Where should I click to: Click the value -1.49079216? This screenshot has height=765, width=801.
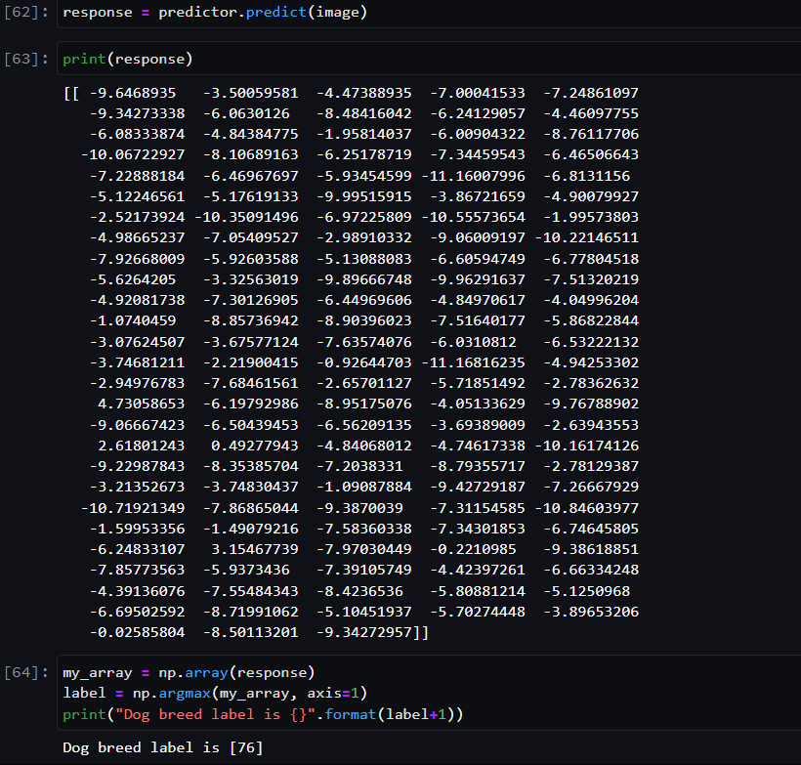pyautogui.click(x=250, y=529)
